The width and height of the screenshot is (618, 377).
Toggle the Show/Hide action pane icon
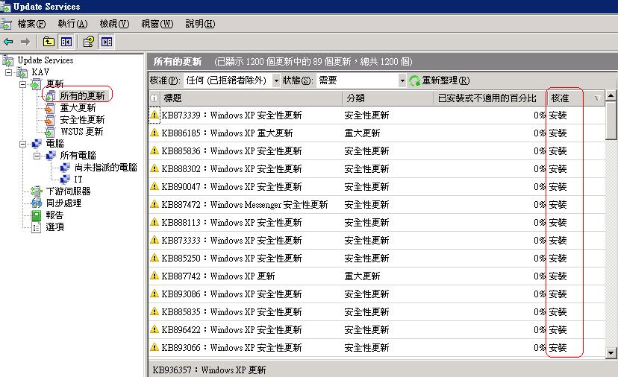tap(107, 42)
